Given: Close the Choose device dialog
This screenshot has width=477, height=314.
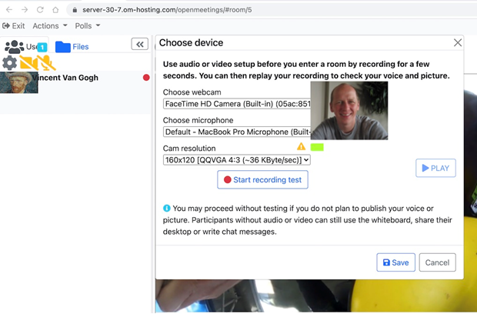Looking at the screenshot, I should click(x=458, y=43).
